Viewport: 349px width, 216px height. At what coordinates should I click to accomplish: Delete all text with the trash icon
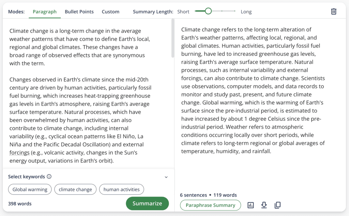pos(333,11)
